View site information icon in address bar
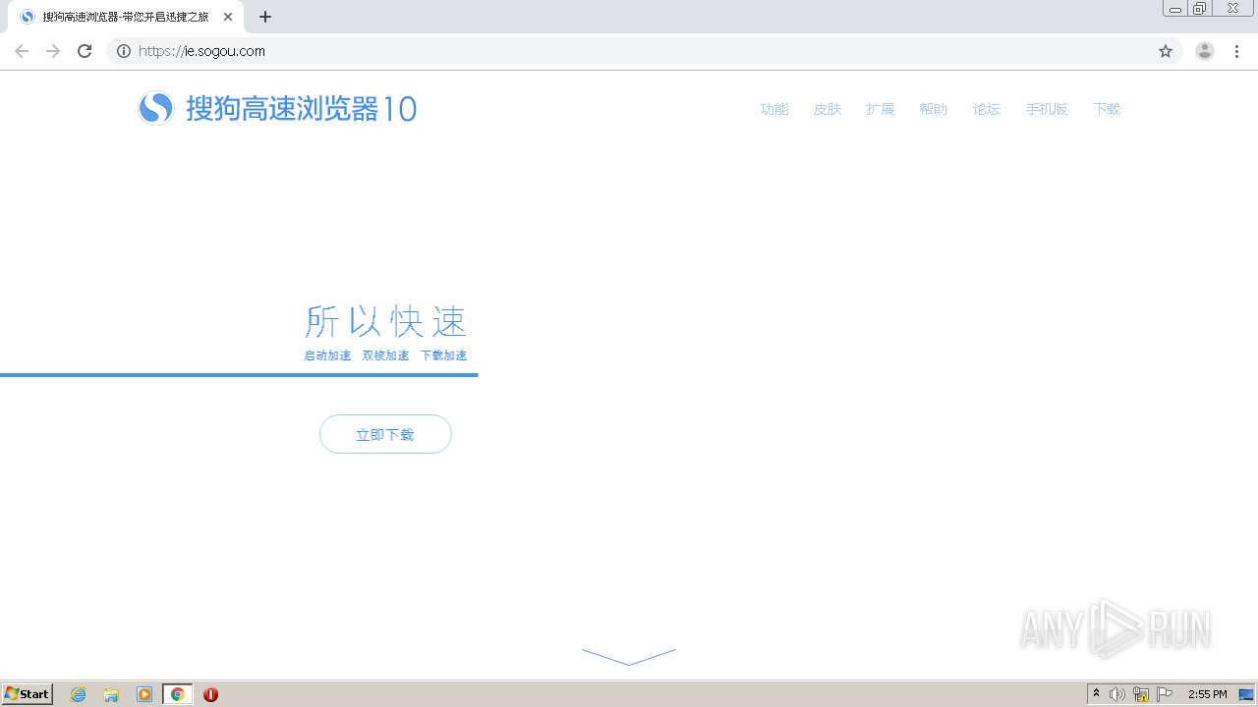 click(123, 51)
